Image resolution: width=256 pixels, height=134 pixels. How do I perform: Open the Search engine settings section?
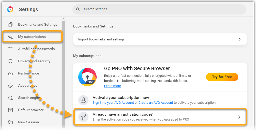(x=29, y=98)
